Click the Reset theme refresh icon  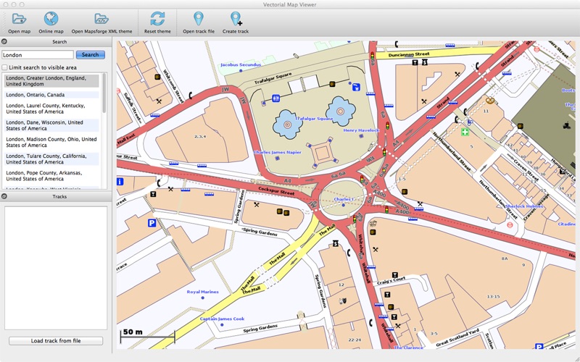coord(157,19)
